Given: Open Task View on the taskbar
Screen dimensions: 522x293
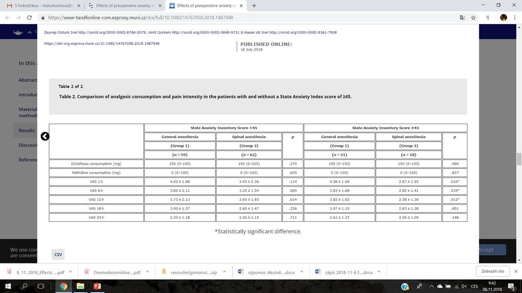Looking at the screenshot, I should 41,286.
